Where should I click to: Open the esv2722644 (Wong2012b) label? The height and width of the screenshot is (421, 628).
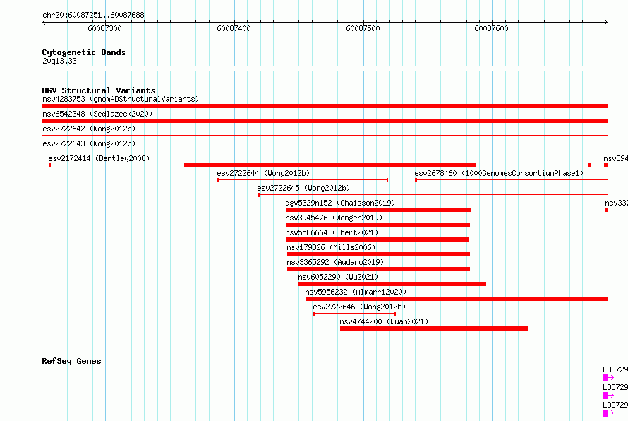263,173
